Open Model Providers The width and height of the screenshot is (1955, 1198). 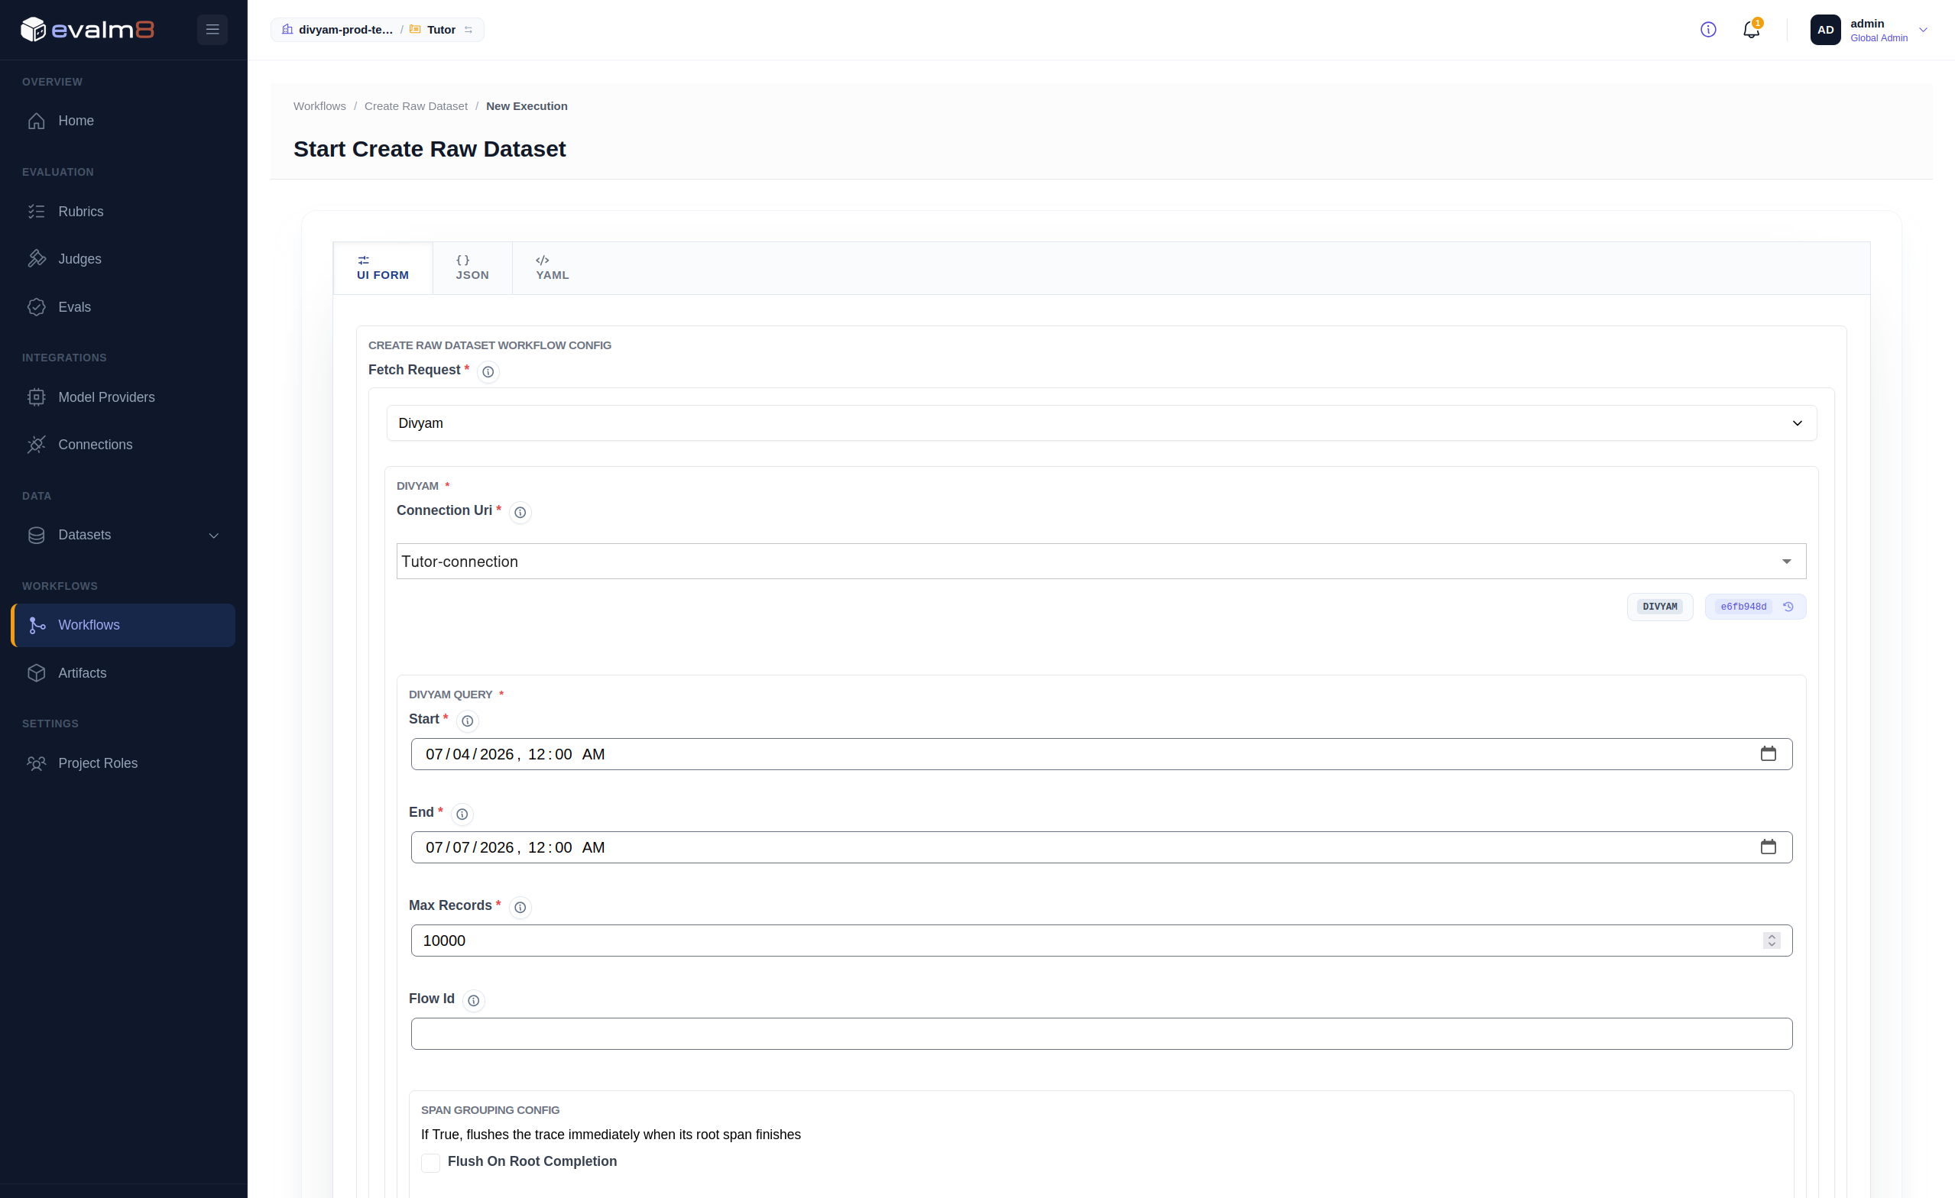click(x=123, y=397)
